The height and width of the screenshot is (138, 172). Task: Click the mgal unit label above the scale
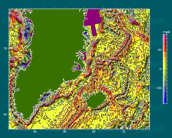point(166,32)
